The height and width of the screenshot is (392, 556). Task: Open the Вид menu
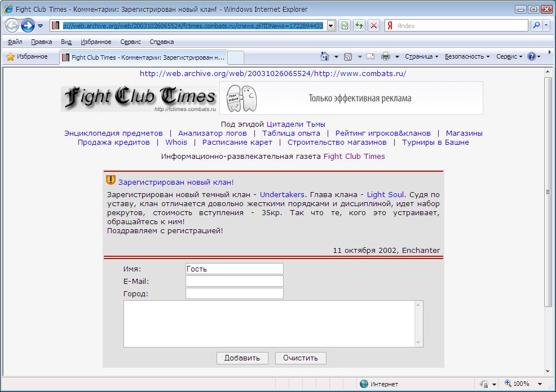pyautogui.click(x=66, y=42)
